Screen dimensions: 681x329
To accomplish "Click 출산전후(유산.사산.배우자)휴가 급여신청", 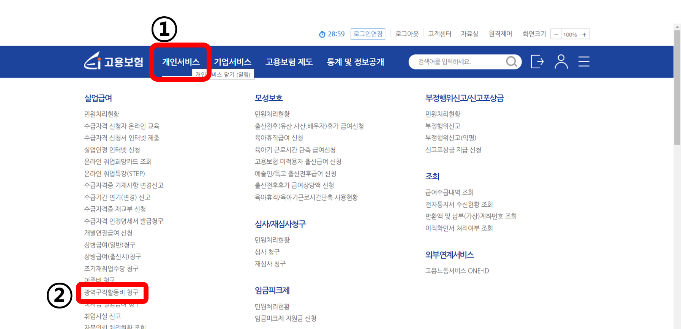I will point(309,126).
